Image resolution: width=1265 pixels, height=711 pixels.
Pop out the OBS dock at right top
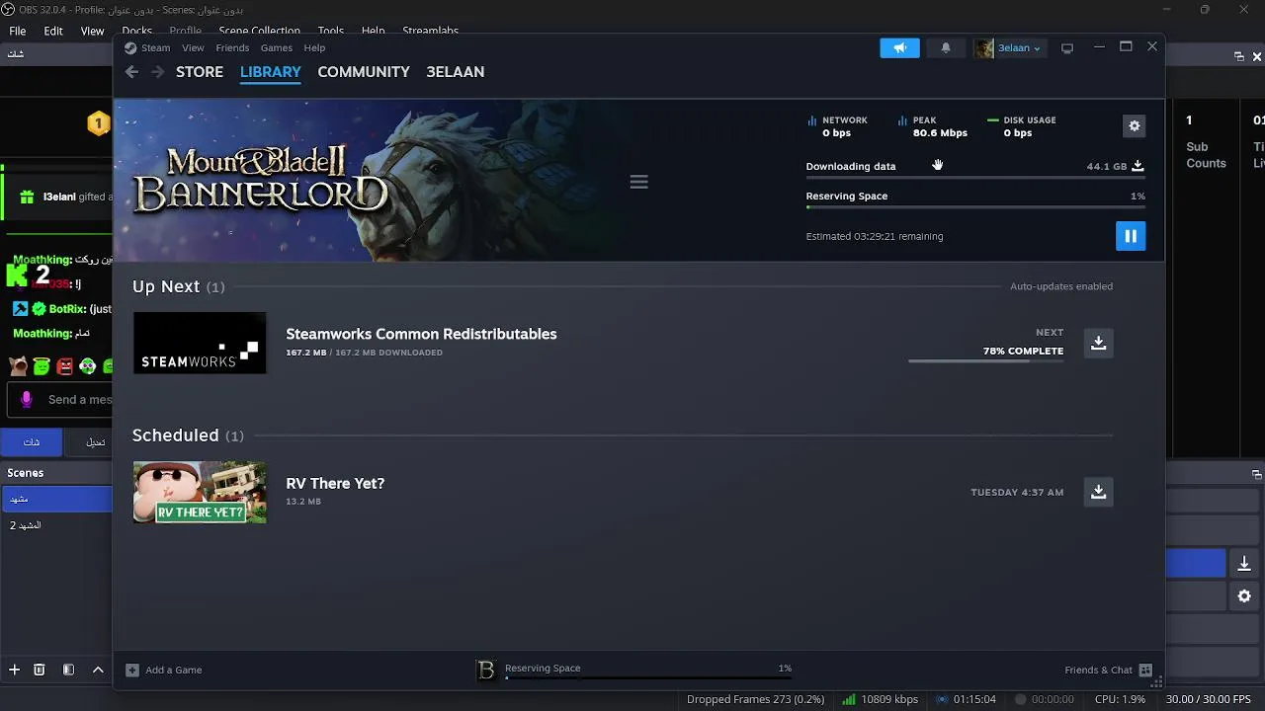click(1239, 56)
